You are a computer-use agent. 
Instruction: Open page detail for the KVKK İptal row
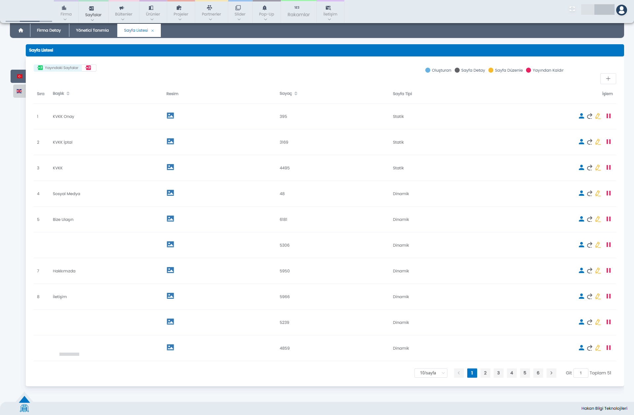click(589, 142)
